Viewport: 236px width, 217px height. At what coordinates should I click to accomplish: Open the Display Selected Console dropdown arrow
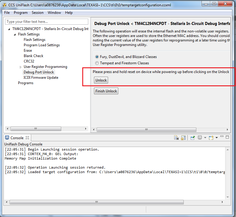[x=205, y=138]
